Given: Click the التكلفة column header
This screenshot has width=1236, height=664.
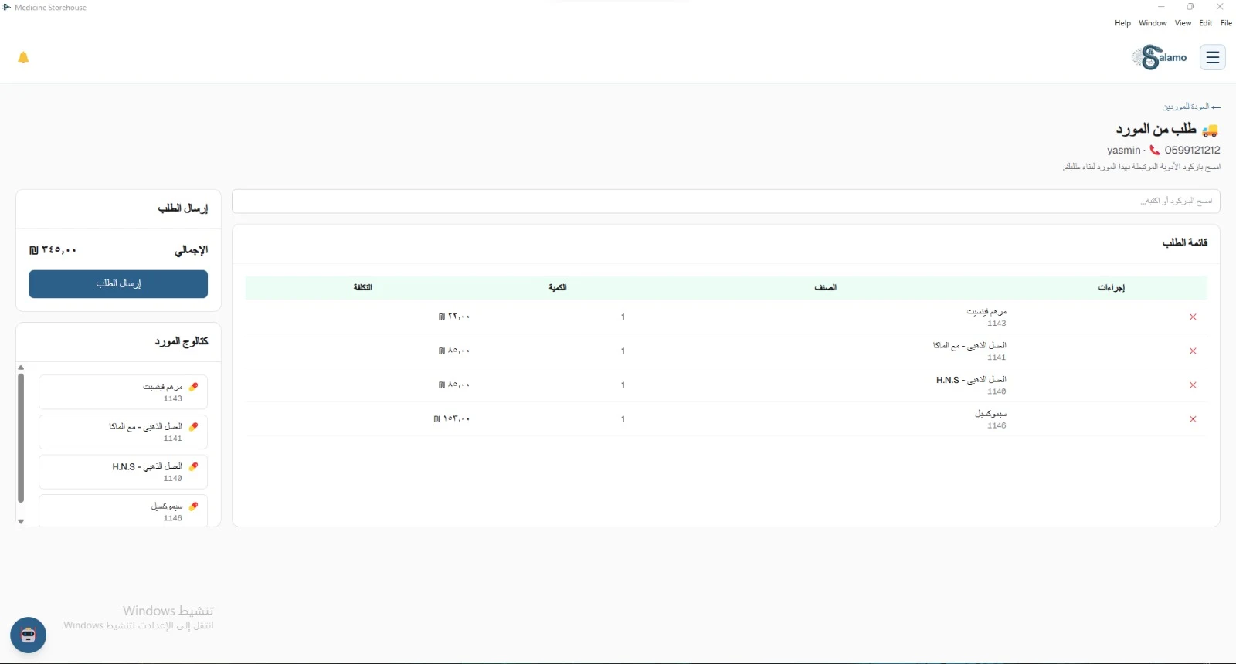Looking at the screenshot, I should coord(363,288).
